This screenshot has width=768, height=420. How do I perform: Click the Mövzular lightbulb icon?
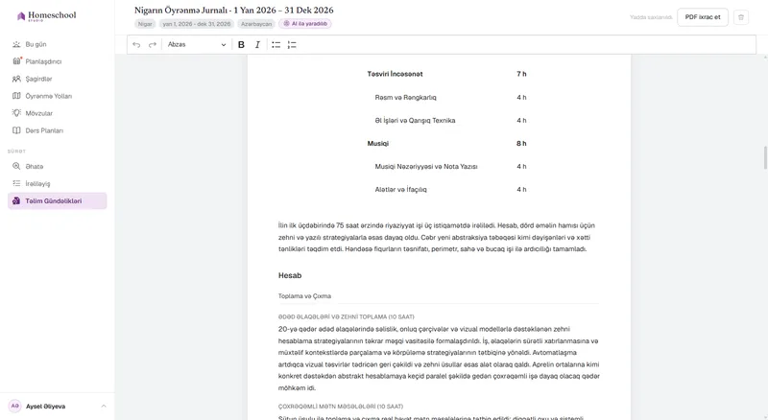tap(16, 113)
